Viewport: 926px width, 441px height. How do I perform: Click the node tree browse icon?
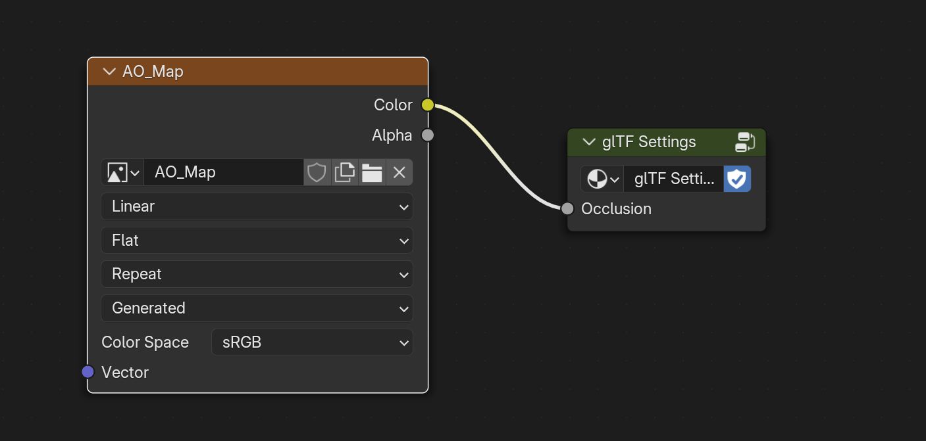tap(602, 179)
